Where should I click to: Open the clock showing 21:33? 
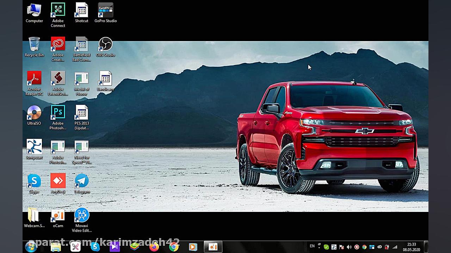pos(412,247)
